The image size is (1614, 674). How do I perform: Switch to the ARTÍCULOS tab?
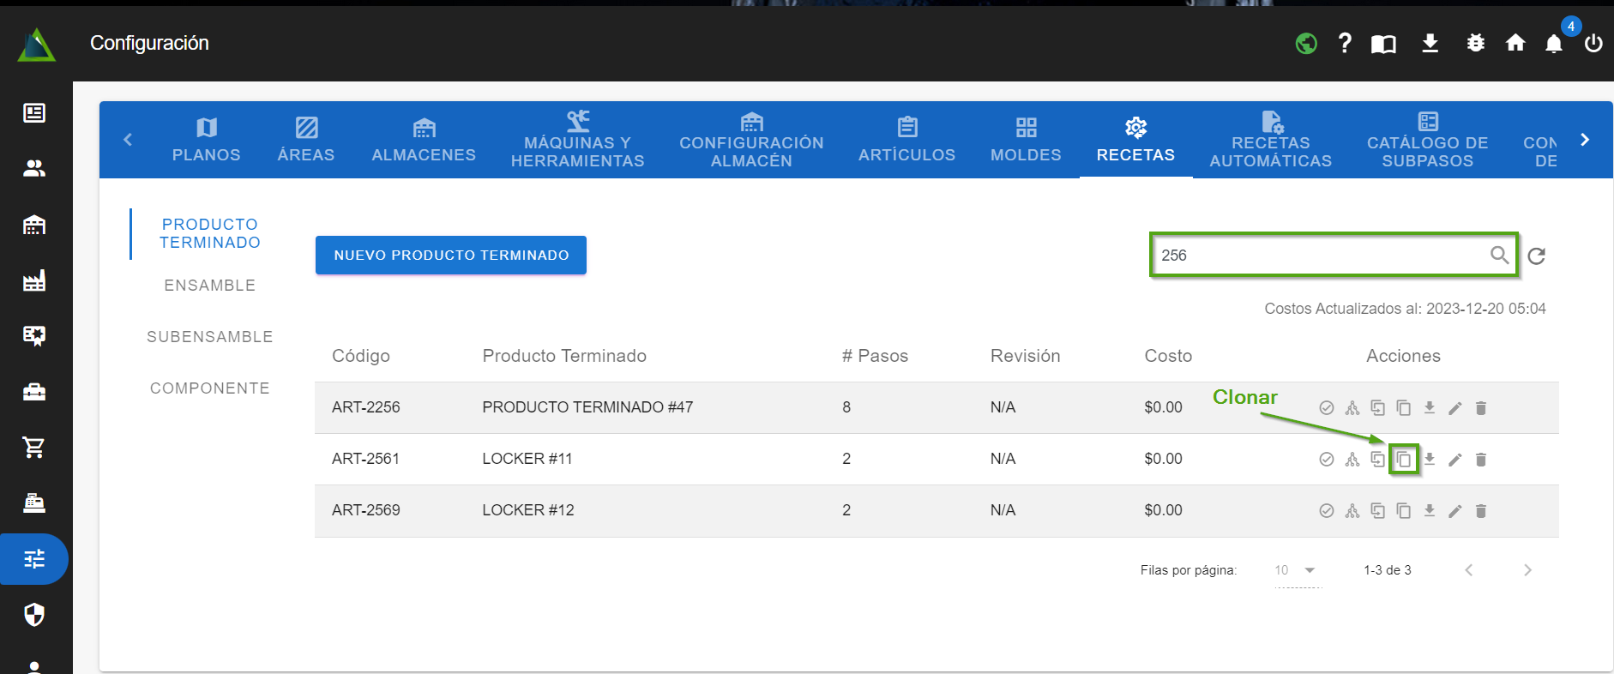pyautogui.click(x=906, y=140)
